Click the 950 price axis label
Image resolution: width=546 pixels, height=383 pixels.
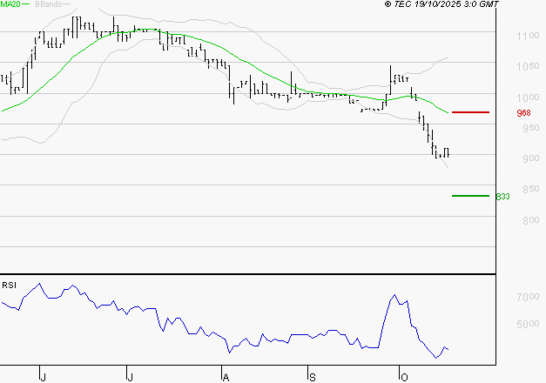[531, 128]
